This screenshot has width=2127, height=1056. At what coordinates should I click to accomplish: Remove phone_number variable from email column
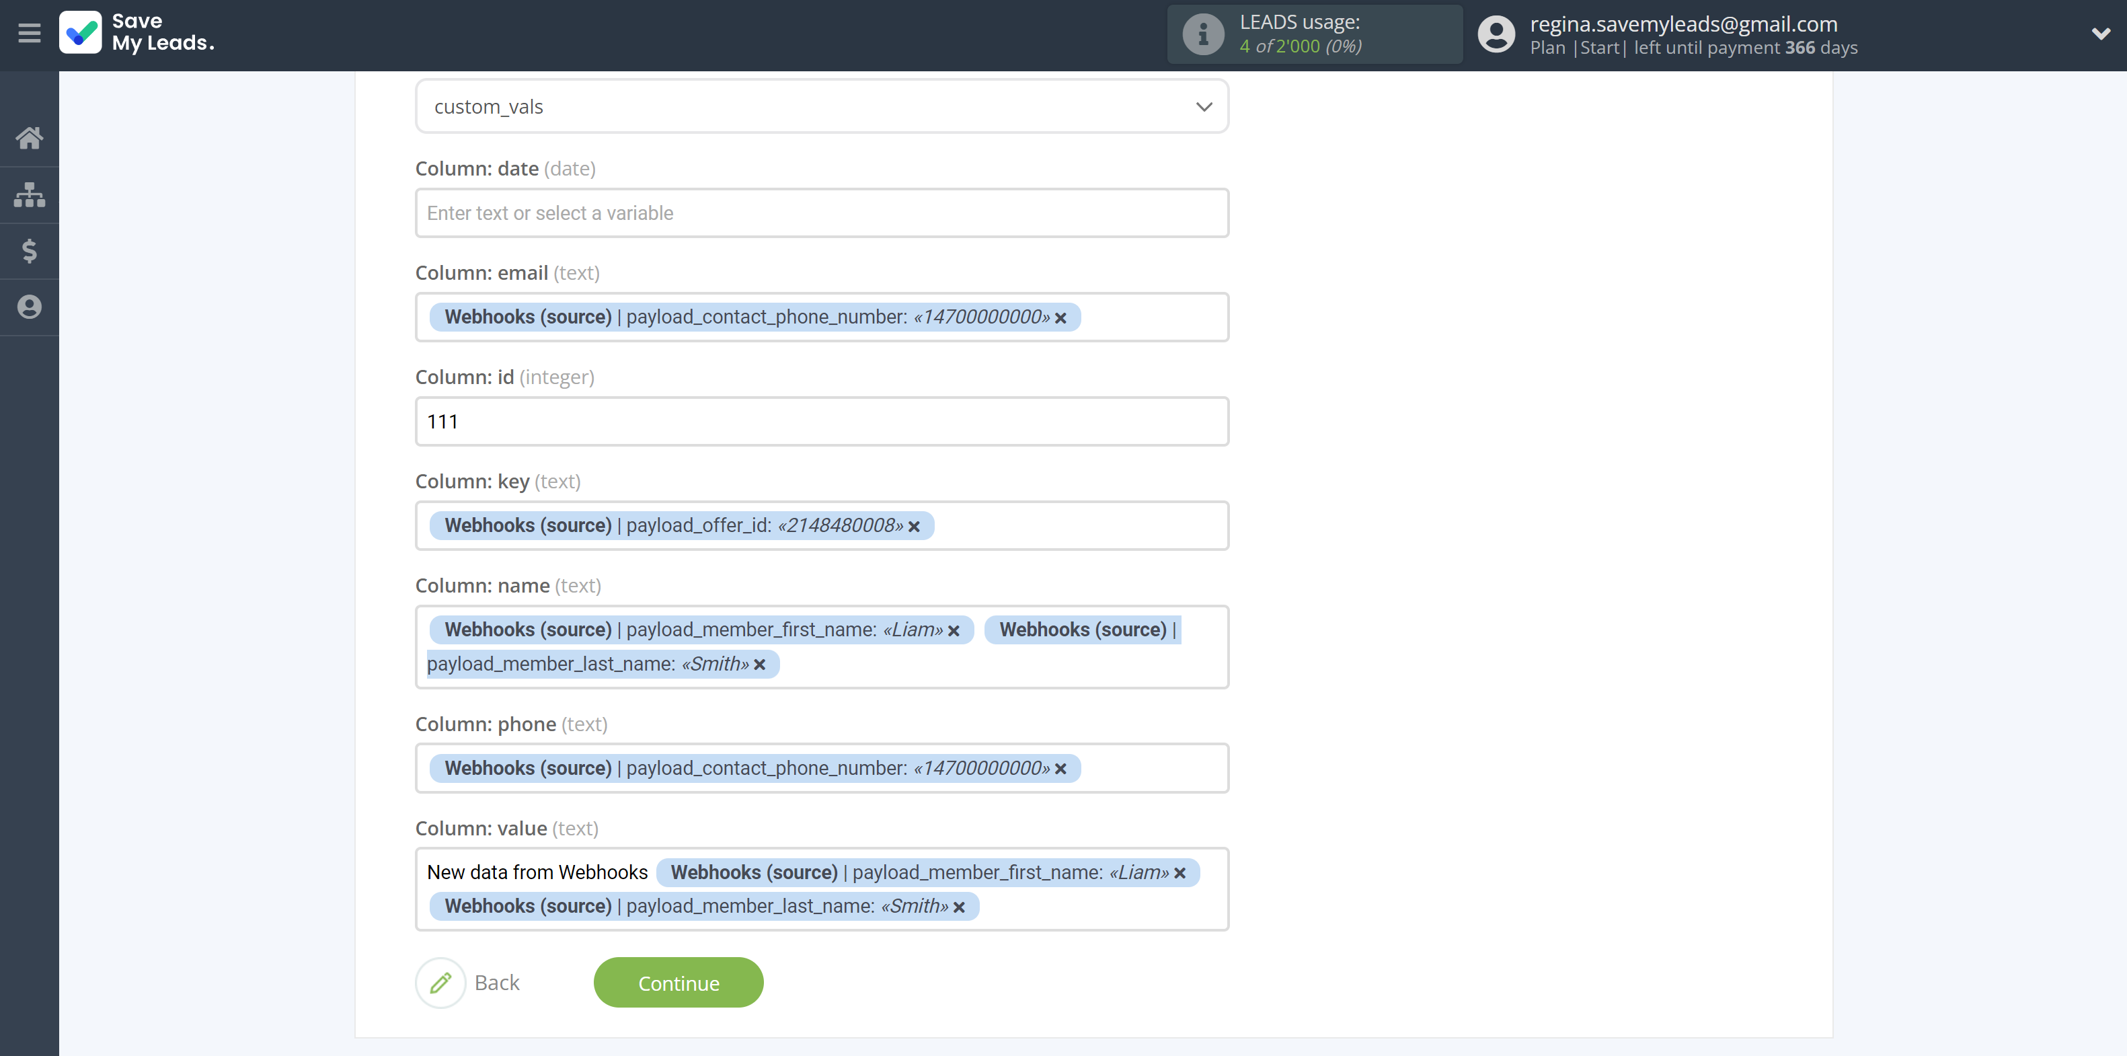[x=1060, y=318]
